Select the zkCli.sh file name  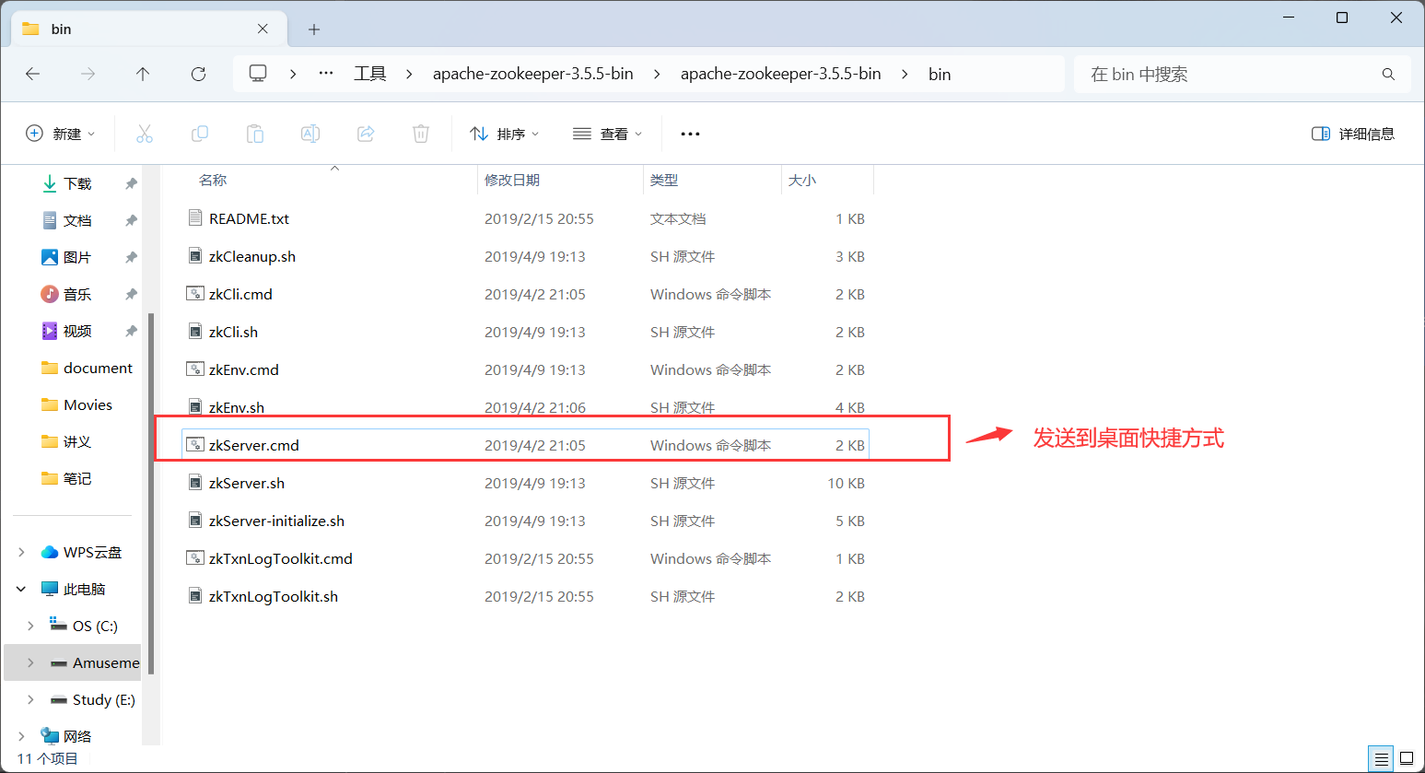(x=233, y=332)
